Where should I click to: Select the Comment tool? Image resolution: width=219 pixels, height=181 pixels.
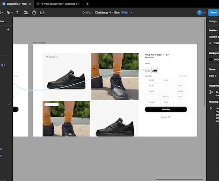pyautogui.click(x=42, y=12)
